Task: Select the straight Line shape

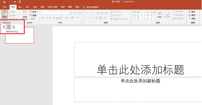Action: tap(141, 12)
